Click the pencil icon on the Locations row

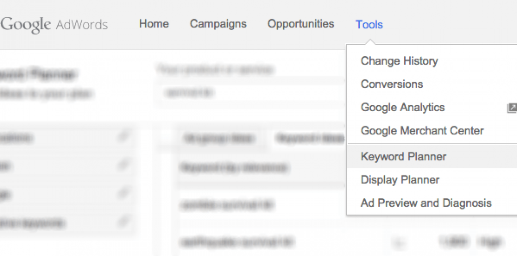pos(123,136)
